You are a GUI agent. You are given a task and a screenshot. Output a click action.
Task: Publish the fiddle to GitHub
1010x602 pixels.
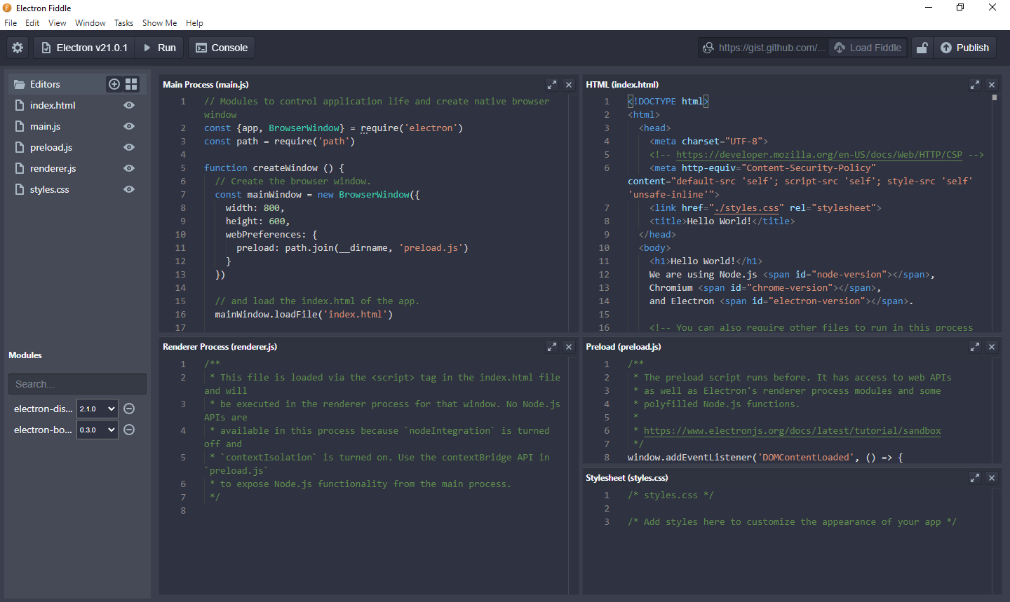point(964,48)
